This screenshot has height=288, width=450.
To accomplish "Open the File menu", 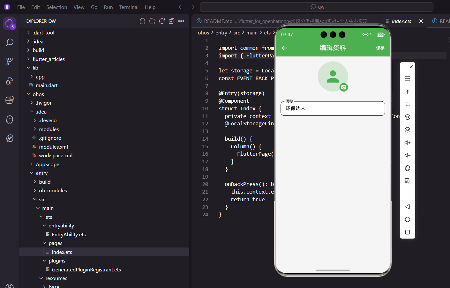I will tap(21, 7).
